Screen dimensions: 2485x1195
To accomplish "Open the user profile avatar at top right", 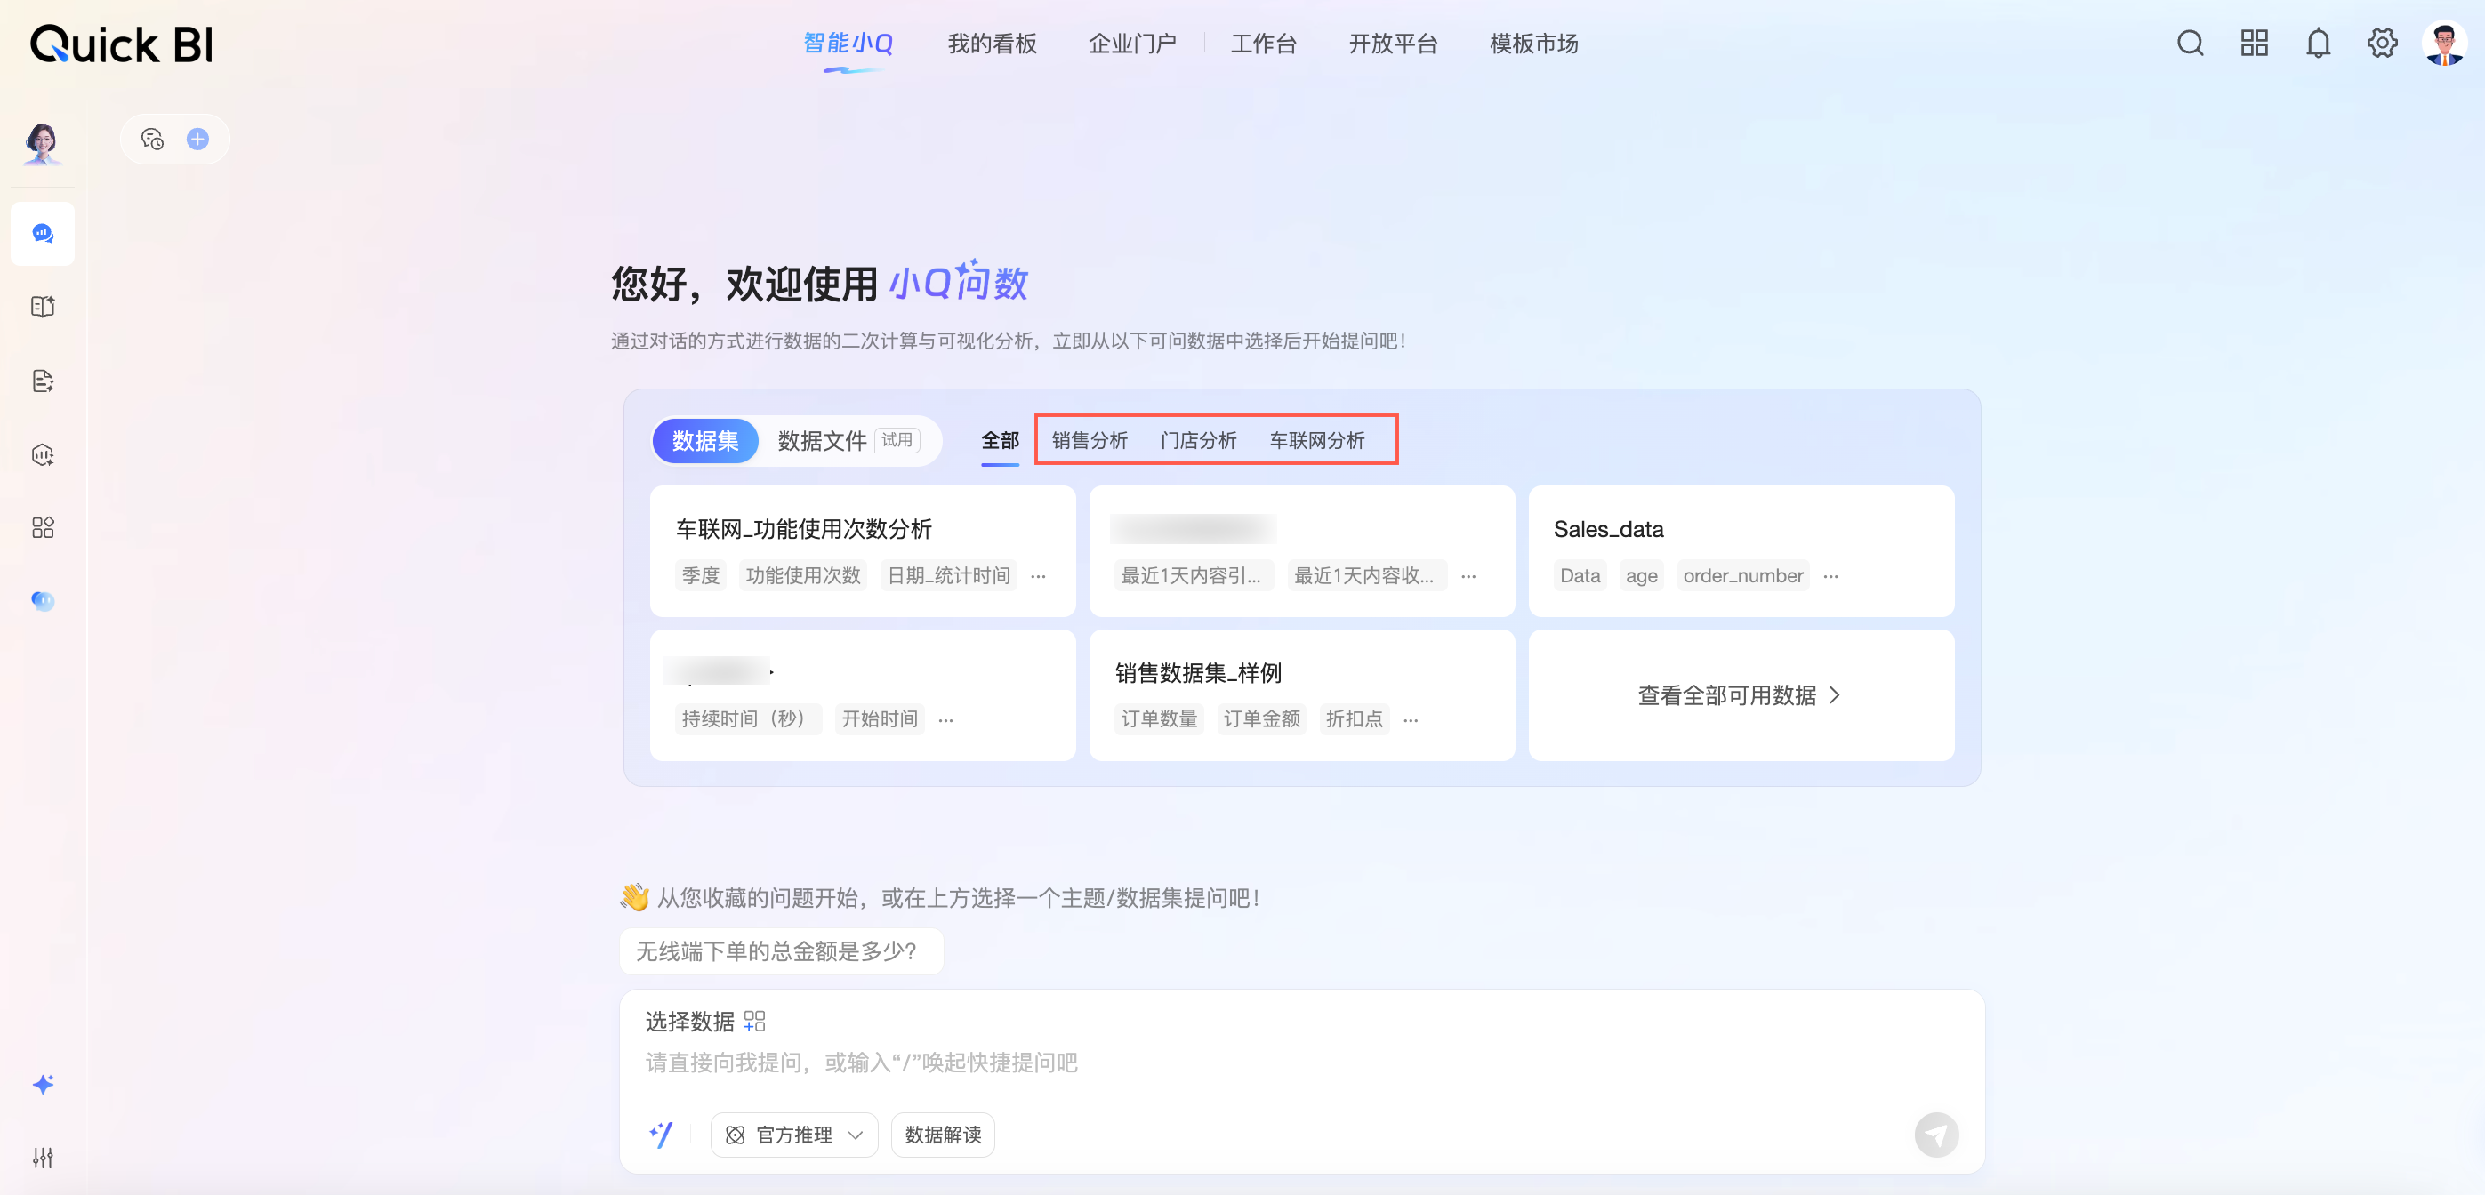I will [2444, 44].
